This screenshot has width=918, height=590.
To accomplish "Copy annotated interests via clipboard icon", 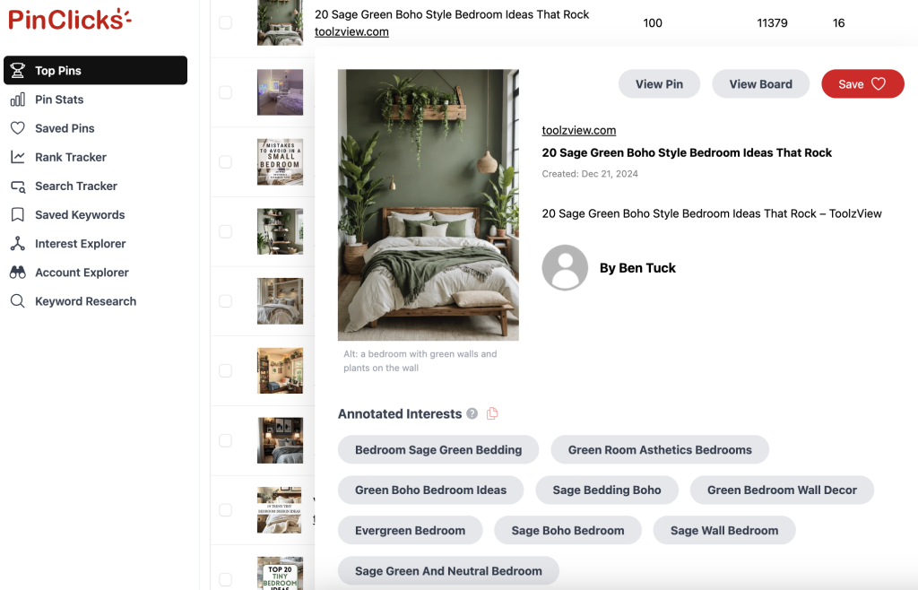I will [x=492, y=414].
